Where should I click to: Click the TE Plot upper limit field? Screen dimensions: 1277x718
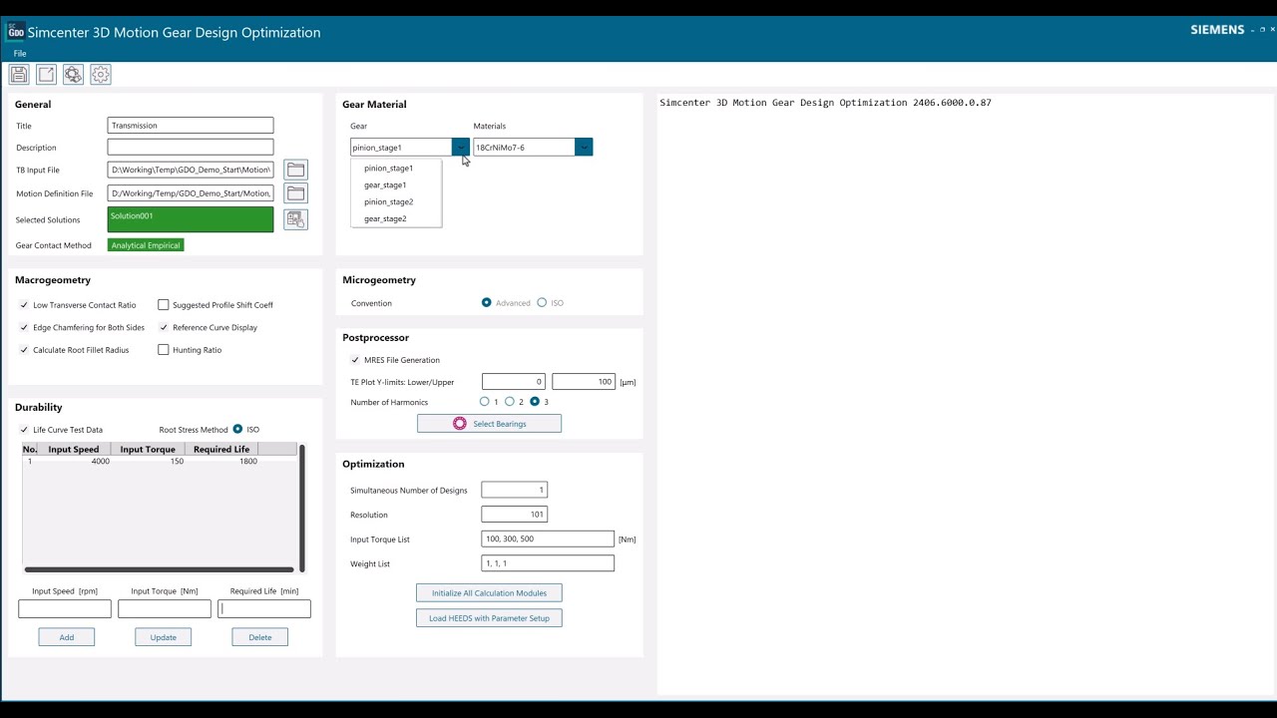click(x=584, y=382)
